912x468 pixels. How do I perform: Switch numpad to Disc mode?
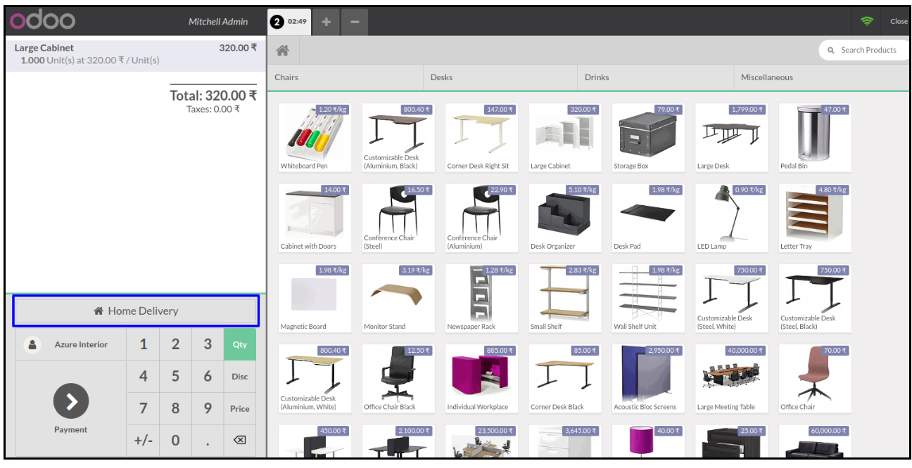240,377
